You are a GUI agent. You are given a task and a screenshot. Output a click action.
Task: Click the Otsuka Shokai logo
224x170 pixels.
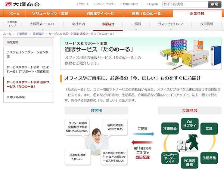coord(22,4)
